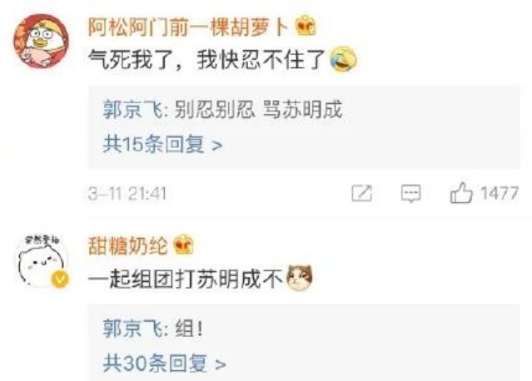Click the crown badge beside 甜糖奶纶

pos(183,245)
